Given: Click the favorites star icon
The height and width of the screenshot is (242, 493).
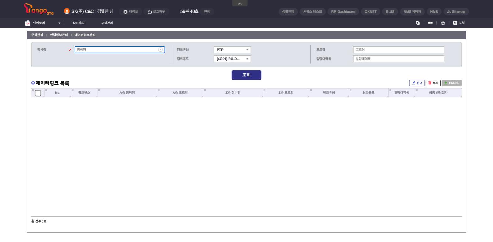Looking at the screenshot, I should 443,23.
